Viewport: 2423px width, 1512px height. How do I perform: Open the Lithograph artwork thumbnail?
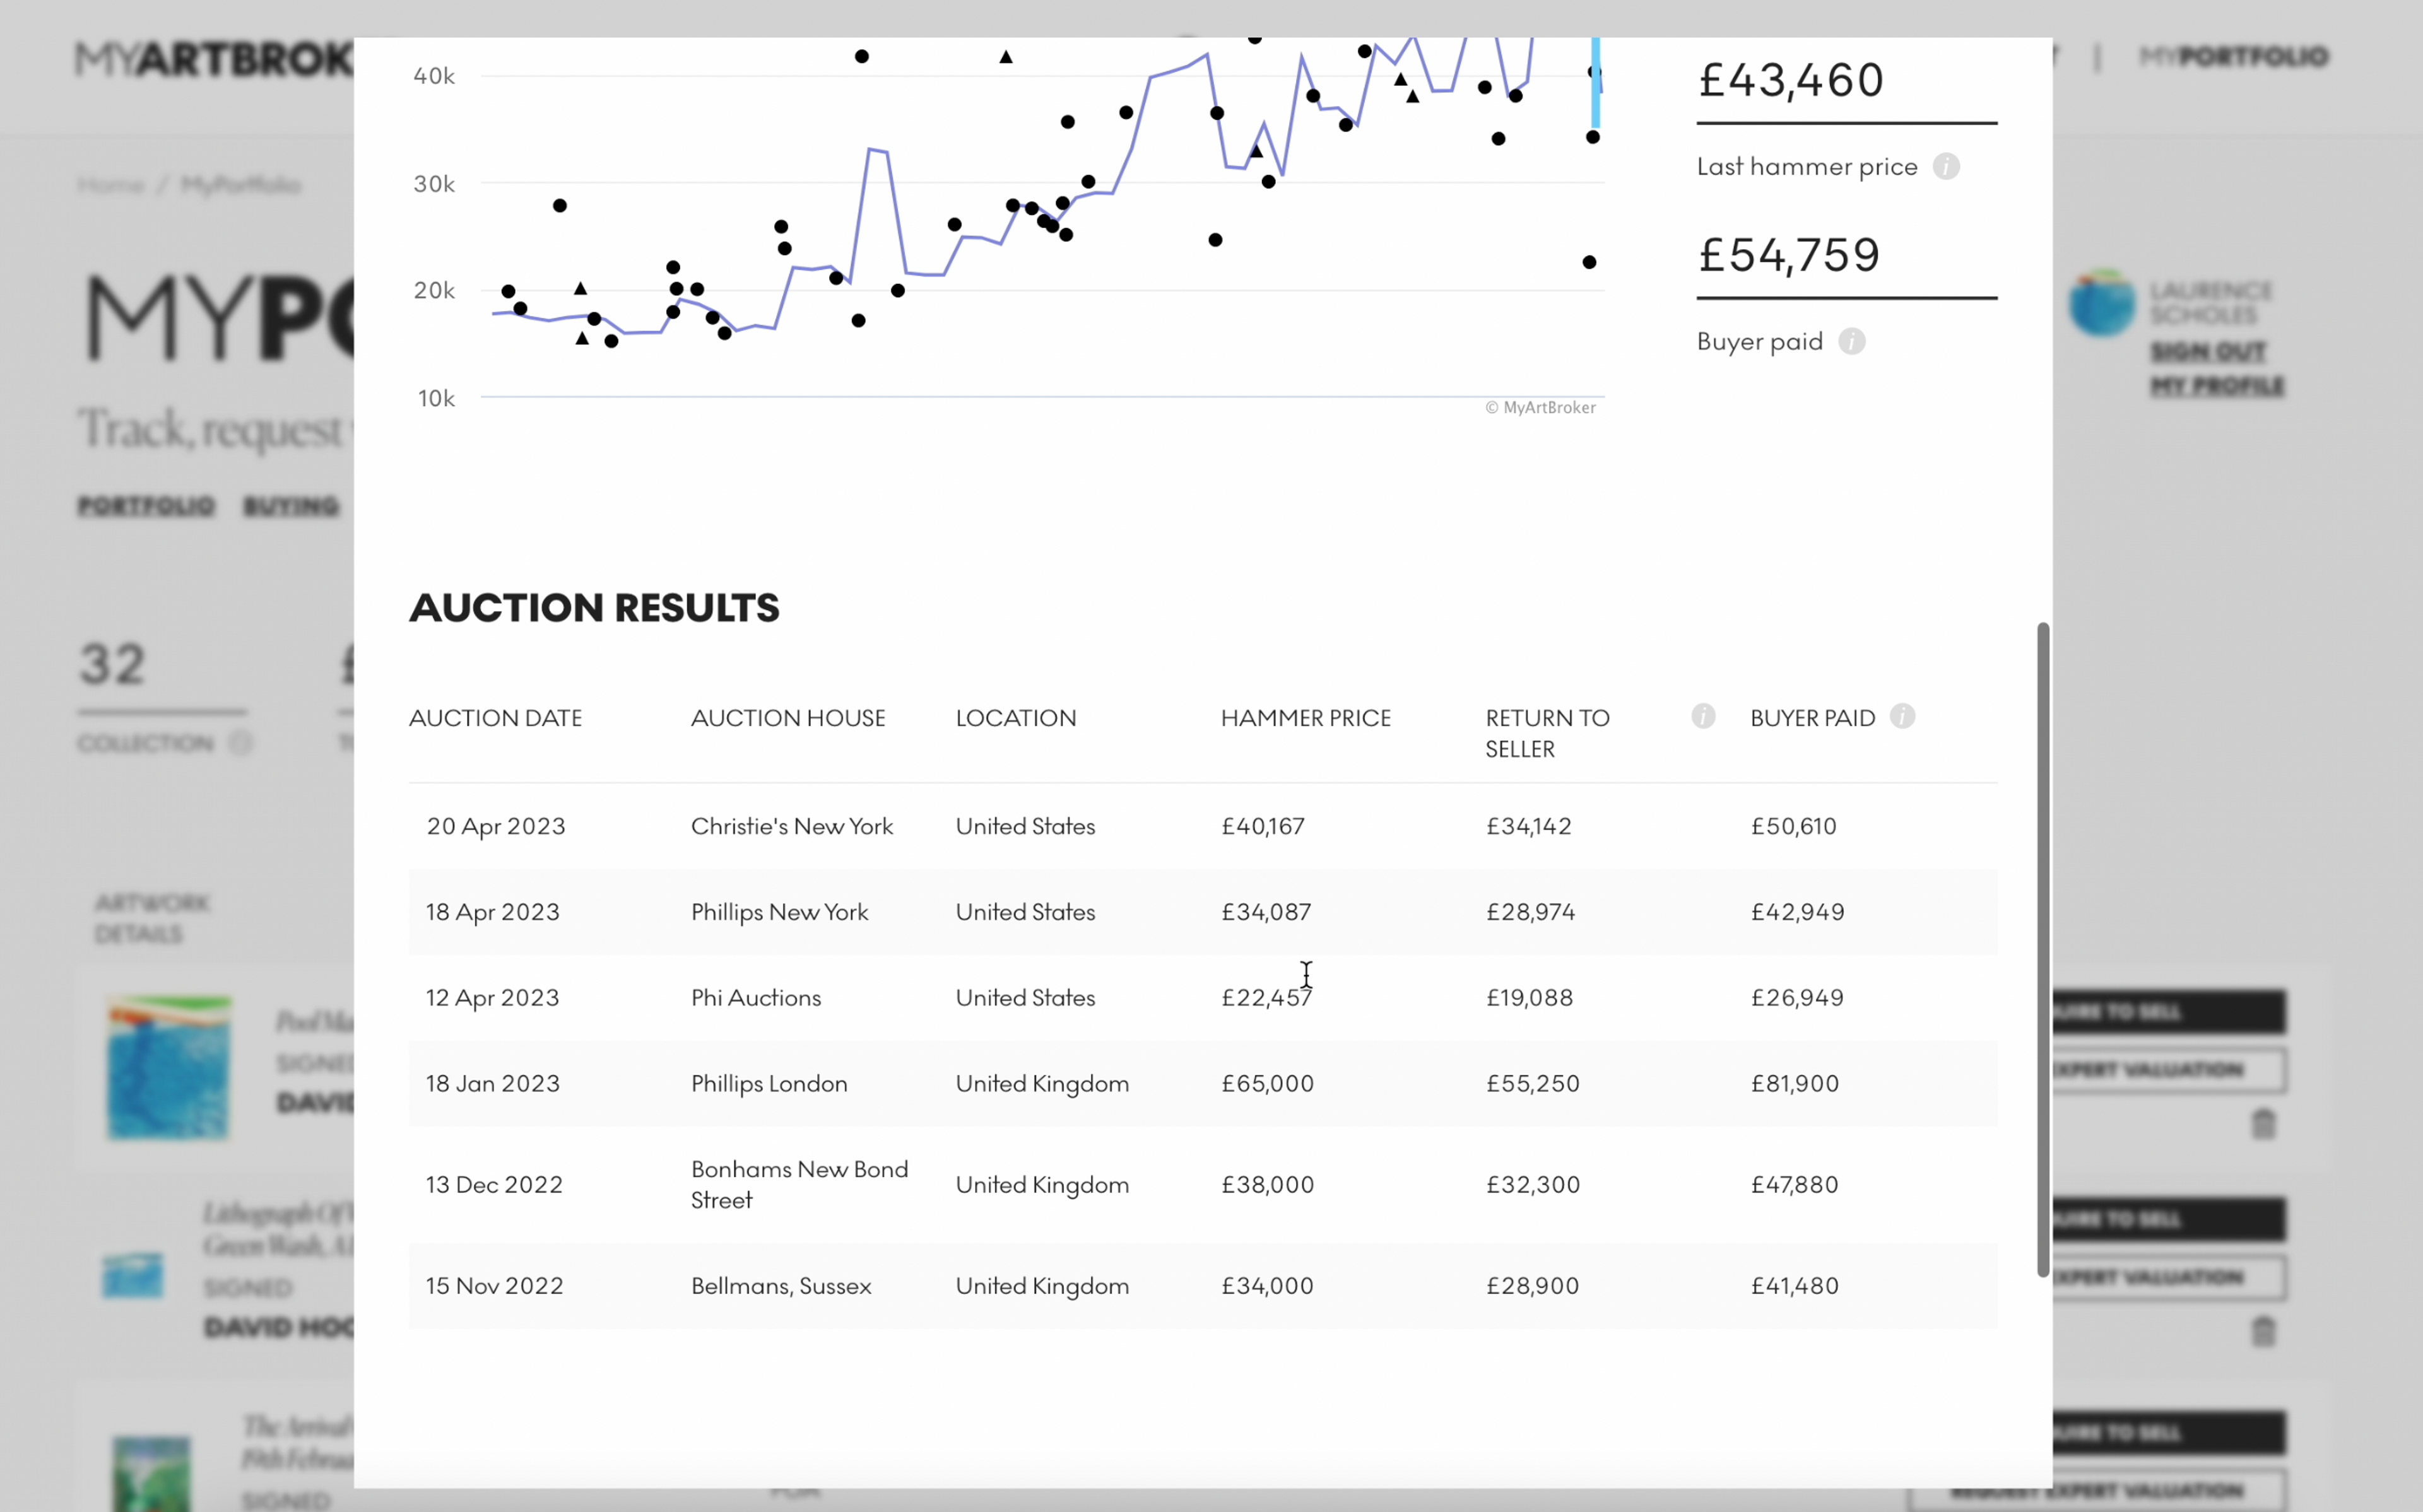click(133, 1276)
